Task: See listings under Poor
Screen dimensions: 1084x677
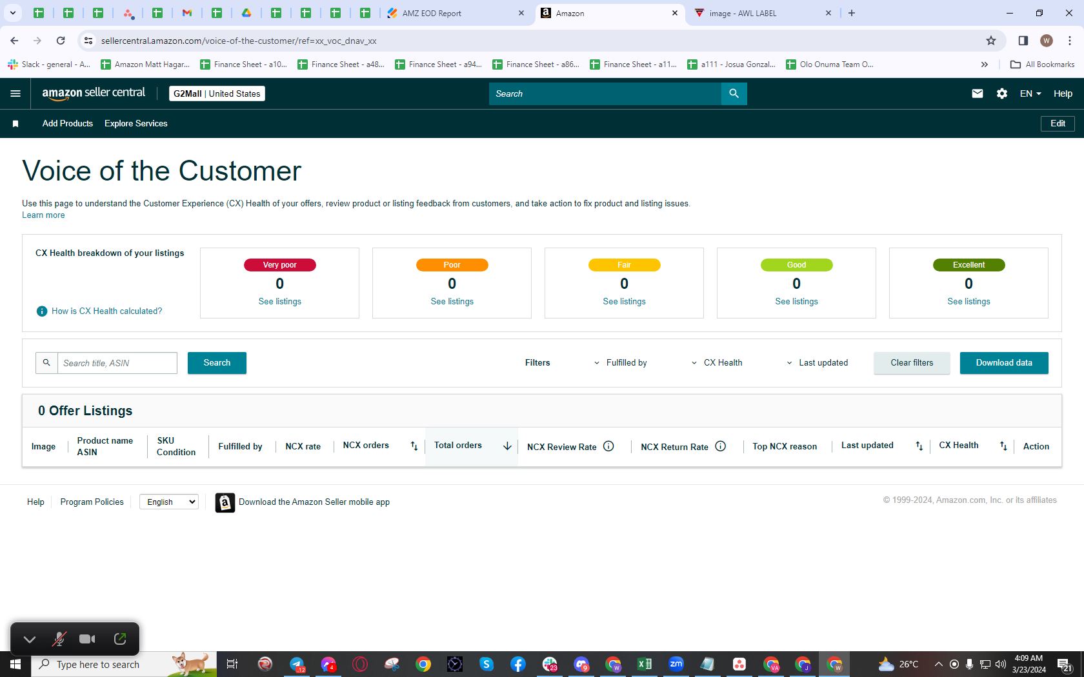Action: click(452, 302)
